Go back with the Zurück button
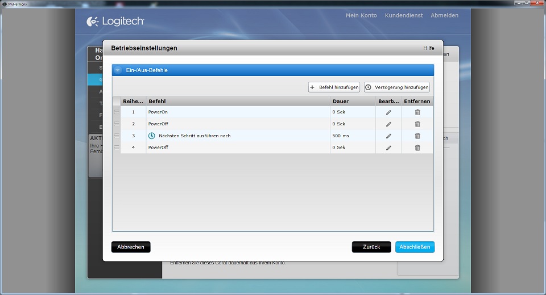 tap(371, 247)
